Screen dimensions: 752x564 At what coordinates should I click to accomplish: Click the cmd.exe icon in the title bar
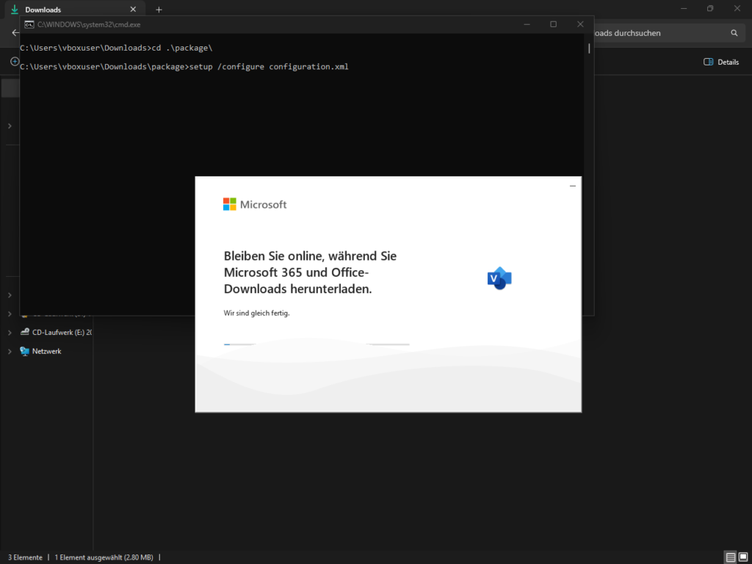29,24
